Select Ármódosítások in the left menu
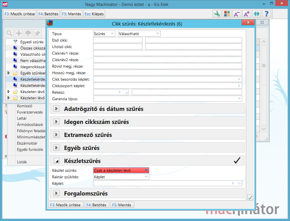The height and width of the screenshot is (221, 290). click(x=30, y=125)
